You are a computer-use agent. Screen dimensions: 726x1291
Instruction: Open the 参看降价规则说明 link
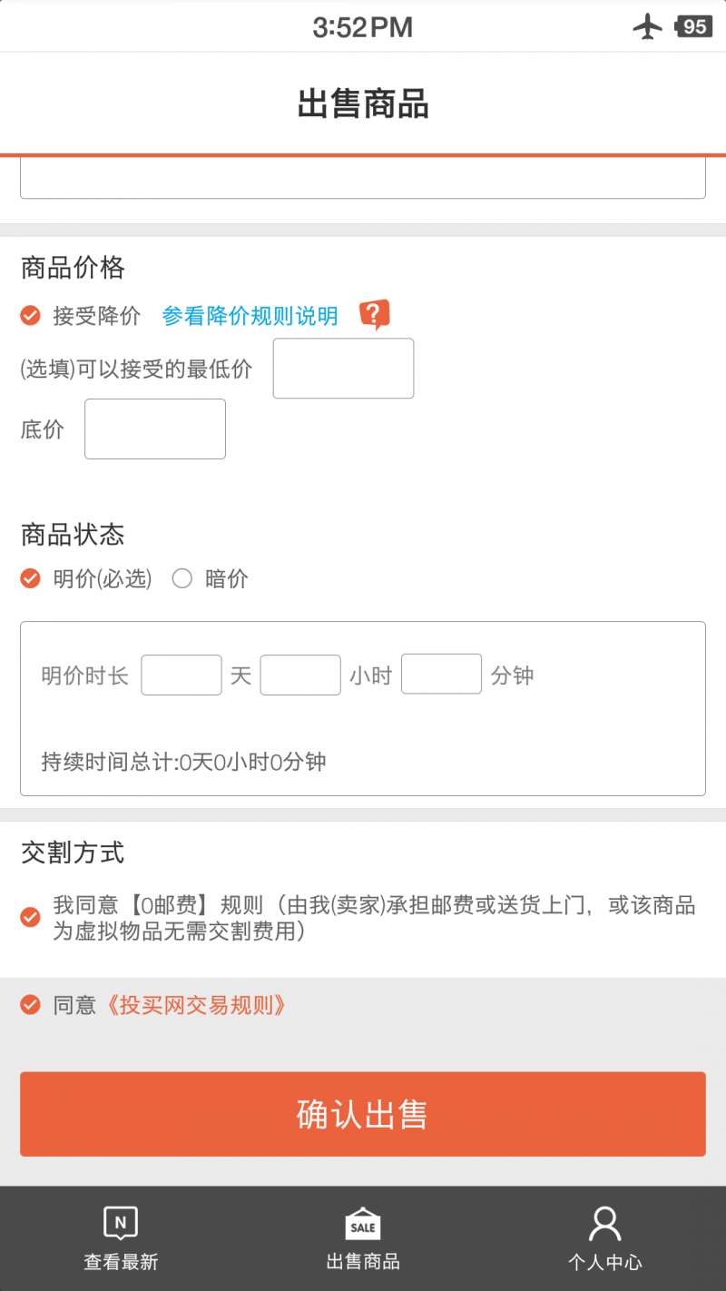(250, 316)
